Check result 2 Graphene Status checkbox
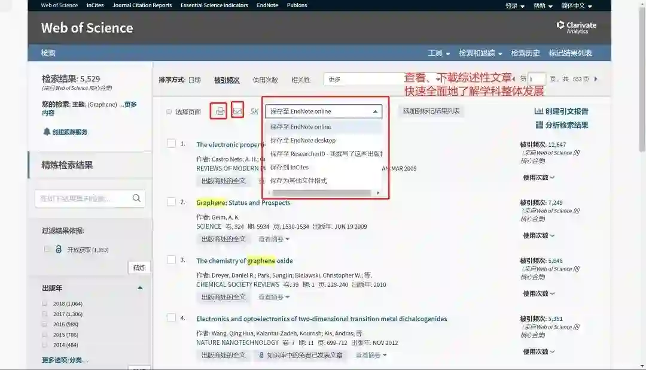The width and height of the screenshot is (646, 370). (171, 202)
